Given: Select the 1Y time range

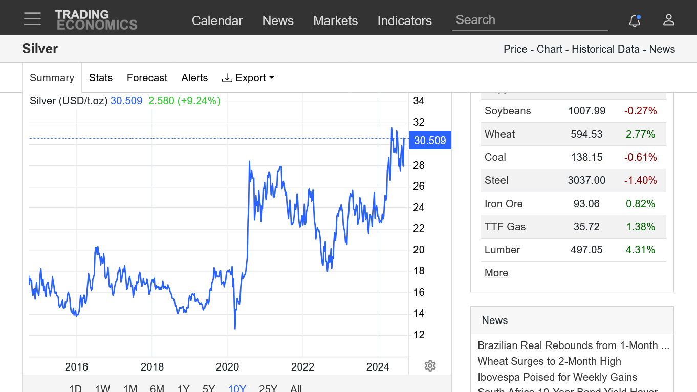Looking at the screenshot, I should pos(183,388).
